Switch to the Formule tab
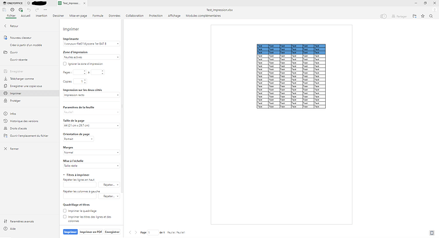Screen dimensions: 439x238 (98, 16)
